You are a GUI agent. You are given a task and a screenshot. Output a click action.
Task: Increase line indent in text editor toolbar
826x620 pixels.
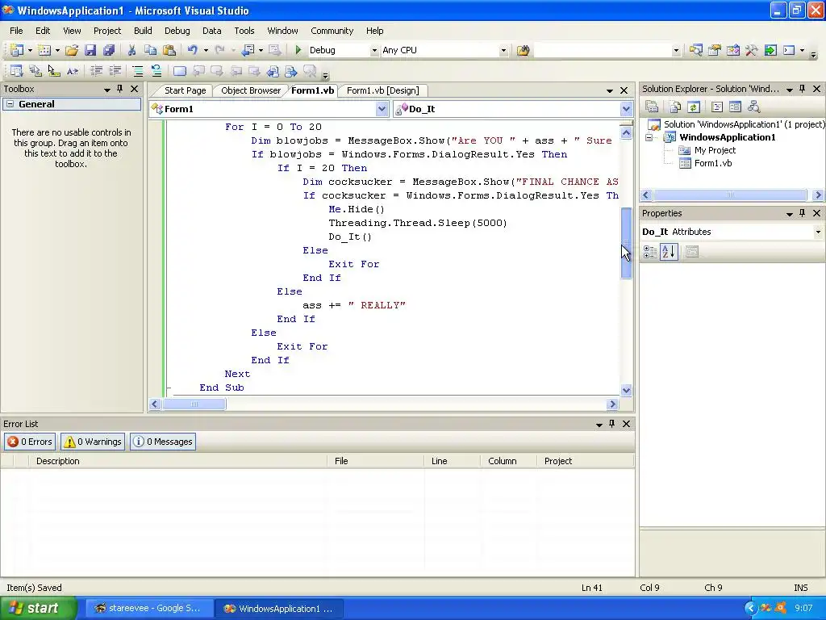coord(115,71)
